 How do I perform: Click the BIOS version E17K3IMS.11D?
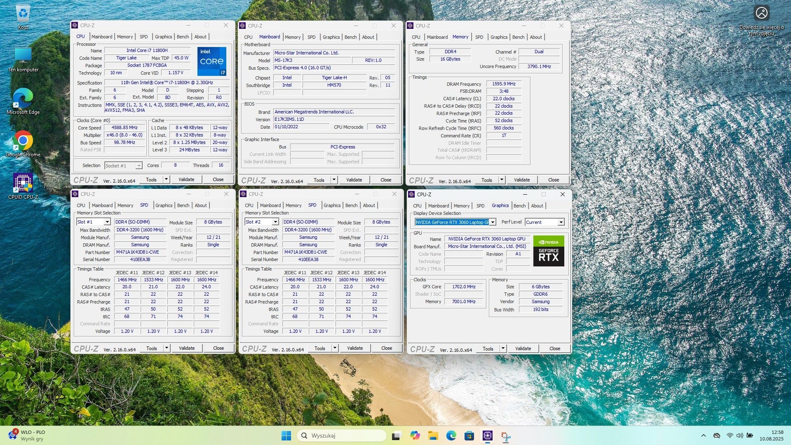(x=334, y=119)
